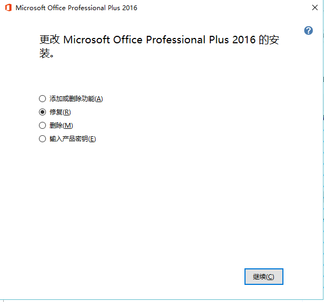Click the heading 更改 Microsoft Office Professional Plus 2016 的安装
Viewport: 324px width, 302px height.
(159, 47)
